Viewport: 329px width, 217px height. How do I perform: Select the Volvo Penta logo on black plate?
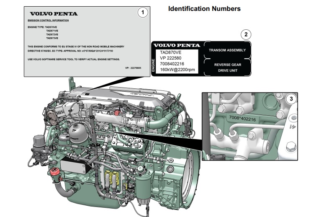click(177, 45)
